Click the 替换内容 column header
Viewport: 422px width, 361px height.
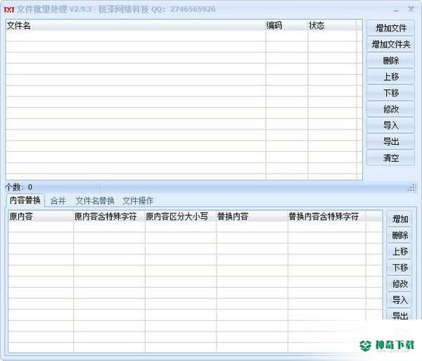pos(252,217)
